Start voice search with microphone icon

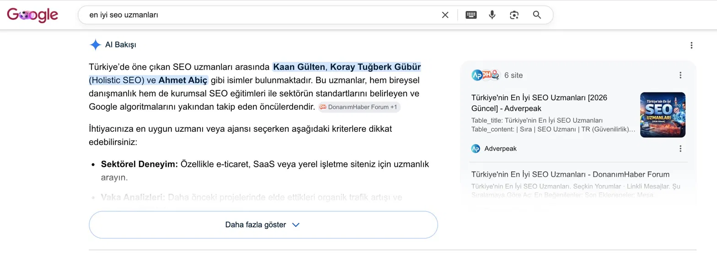click(492, 15)
